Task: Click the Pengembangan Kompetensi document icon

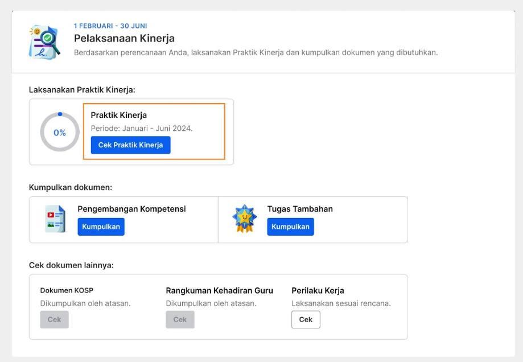Action: click(55, 219)
